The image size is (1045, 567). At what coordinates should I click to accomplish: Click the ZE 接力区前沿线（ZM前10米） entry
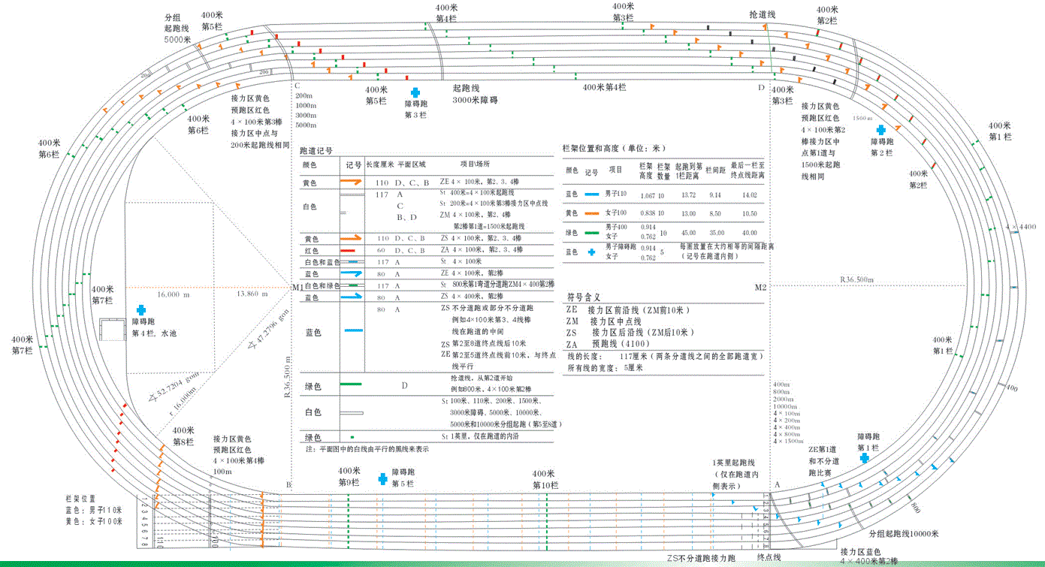coord(628,310)
